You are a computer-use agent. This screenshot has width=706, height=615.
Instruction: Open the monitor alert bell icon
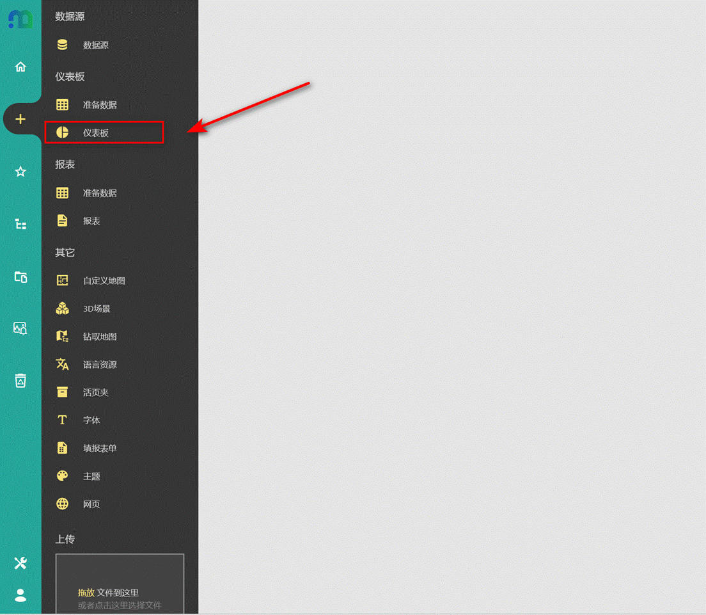(x=20, y=328)
